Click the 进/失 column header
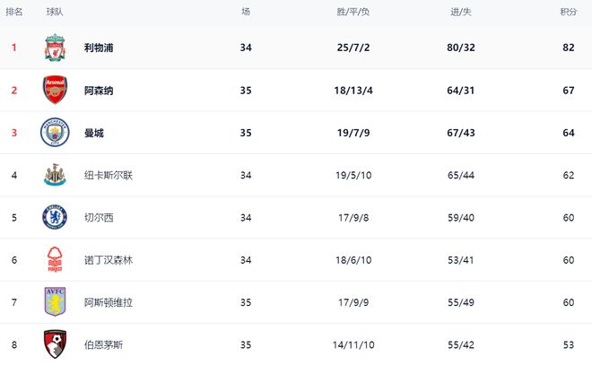This screenshot has height=365, width=592. click(463, 13)
